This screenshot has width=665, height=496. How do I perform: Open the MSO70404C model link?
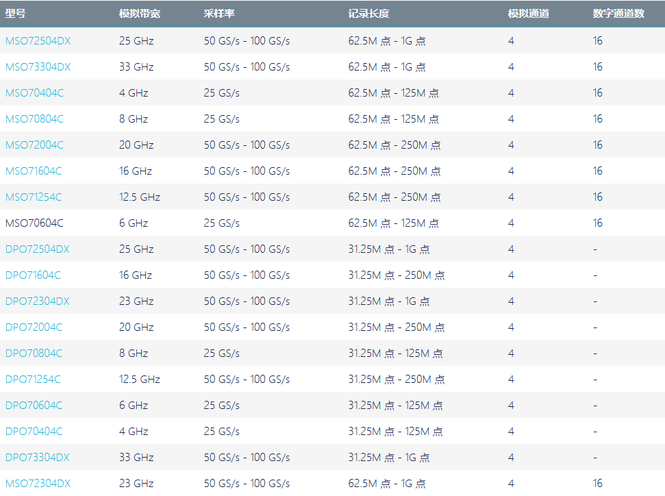coord(34,93)
